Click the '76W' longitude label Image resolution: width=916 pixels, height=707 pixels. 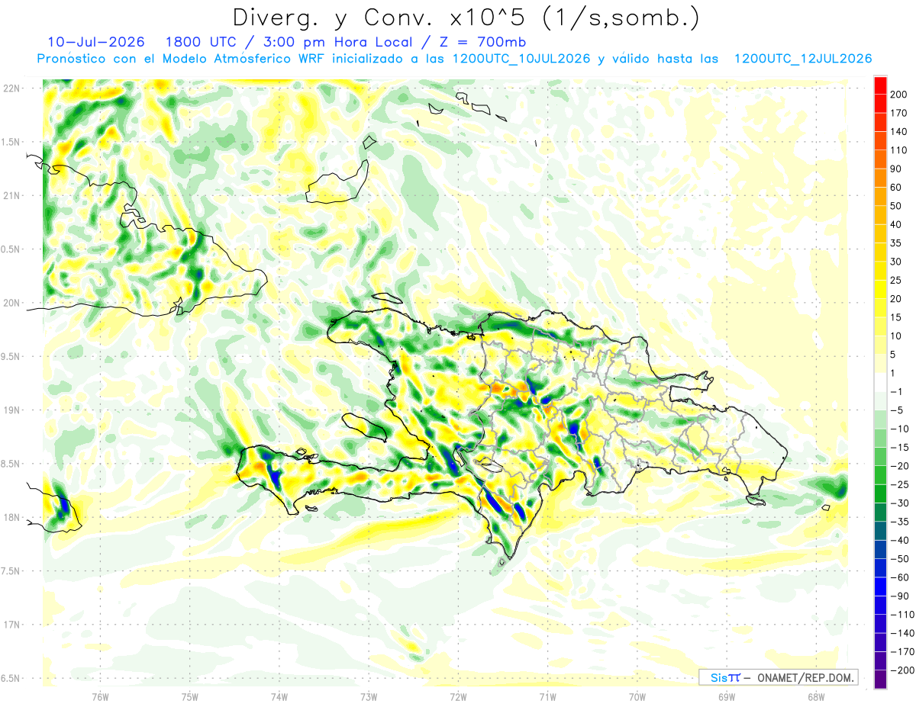point(100,697)
